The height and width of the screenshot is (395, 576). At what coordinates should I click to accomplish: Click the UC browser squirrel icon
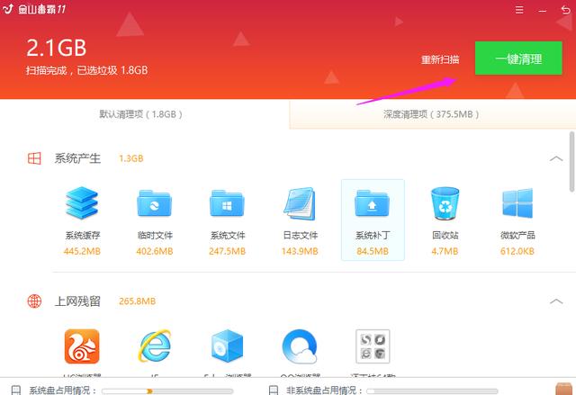coord(82,346)
